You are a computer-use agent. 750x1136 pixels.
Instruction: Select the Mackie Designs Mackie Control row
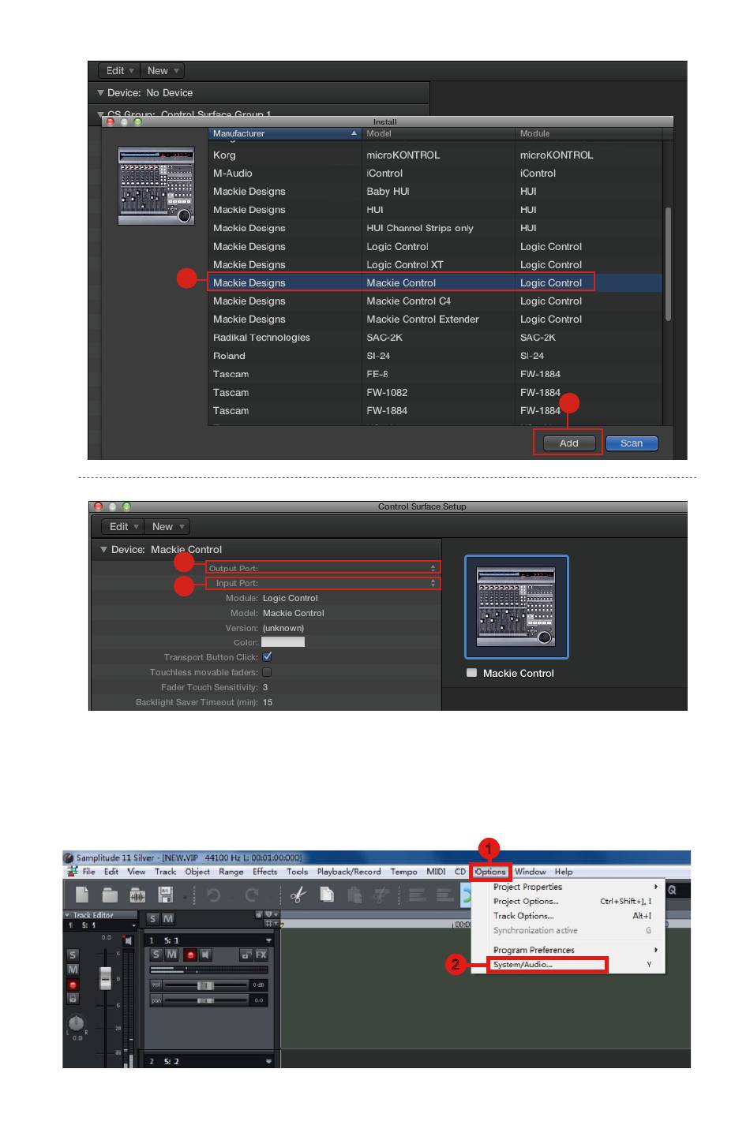tap(435, 282)
